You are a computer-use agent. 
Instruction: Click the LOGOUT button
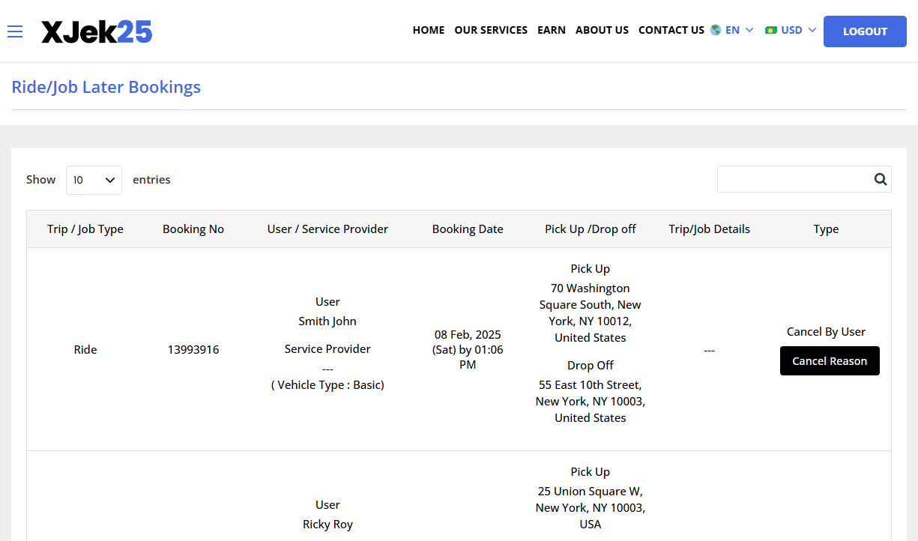click(x=865, y=31)
